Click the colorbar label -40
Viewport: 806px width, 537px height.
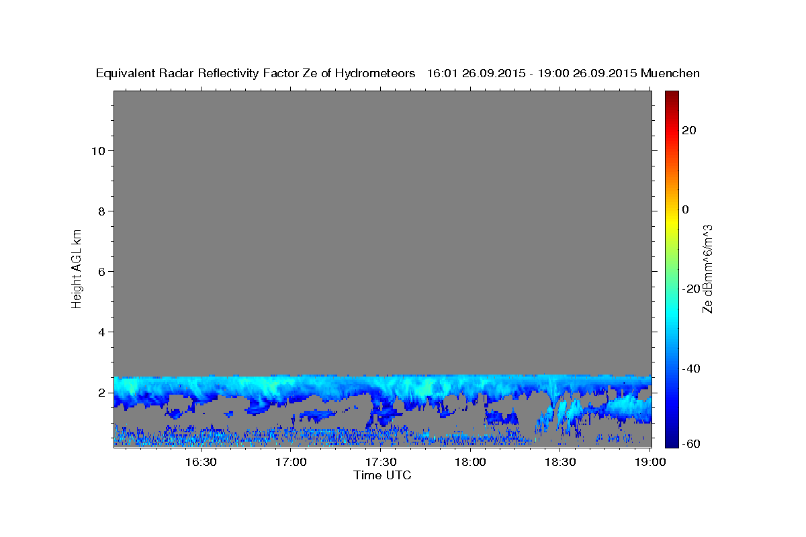pos(692,369)
